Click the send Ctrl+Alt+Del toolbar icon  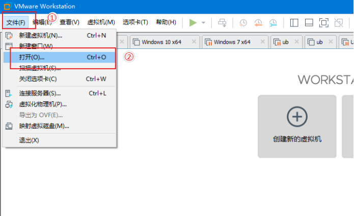tap(222, 22)
